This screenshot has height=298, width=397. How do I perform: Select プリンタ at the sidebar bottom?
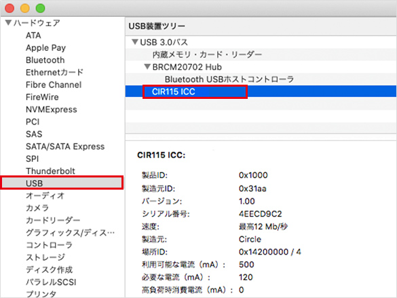coord(41,294)
